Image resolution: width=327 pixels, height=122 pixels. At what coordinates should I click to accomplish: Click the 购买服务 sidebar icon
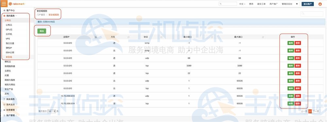(4, 99)
